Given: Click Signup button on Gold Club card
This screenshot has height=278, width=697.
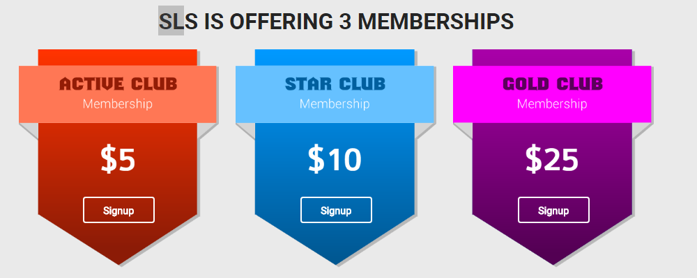Looking at the screenshot, I should tap(553, 210).
